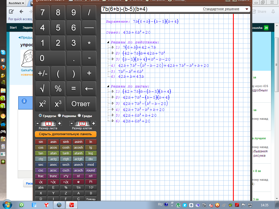Click the expression input field

(150, 9)
